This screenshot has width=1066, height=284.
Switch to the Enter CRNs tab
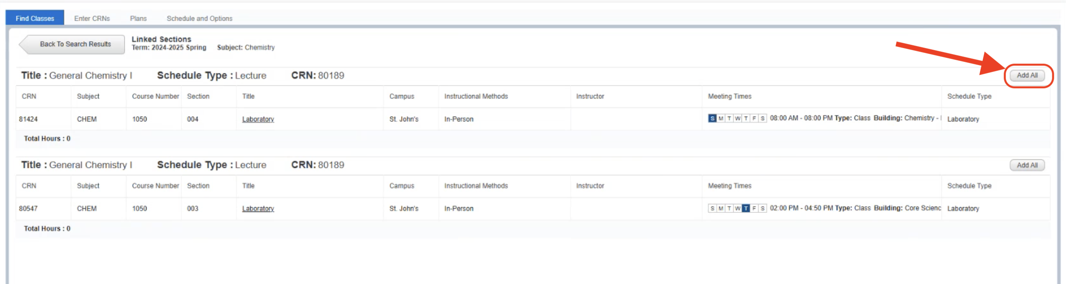tap(92, 19)
